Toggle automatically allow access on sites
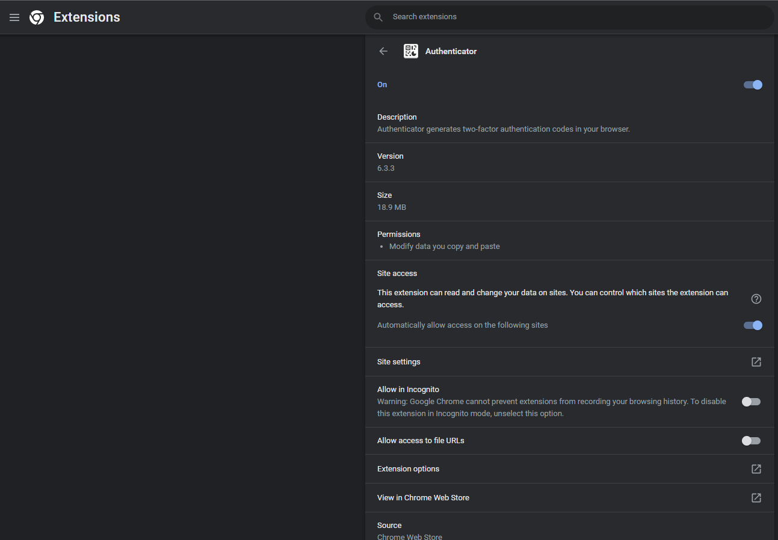Image resolution: width=778 pixels, height=540 pixels. tap(753, 325)
